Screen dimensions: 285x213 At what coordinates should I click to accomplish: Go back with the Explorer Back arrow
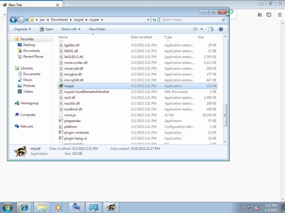[x=13, y=20]
